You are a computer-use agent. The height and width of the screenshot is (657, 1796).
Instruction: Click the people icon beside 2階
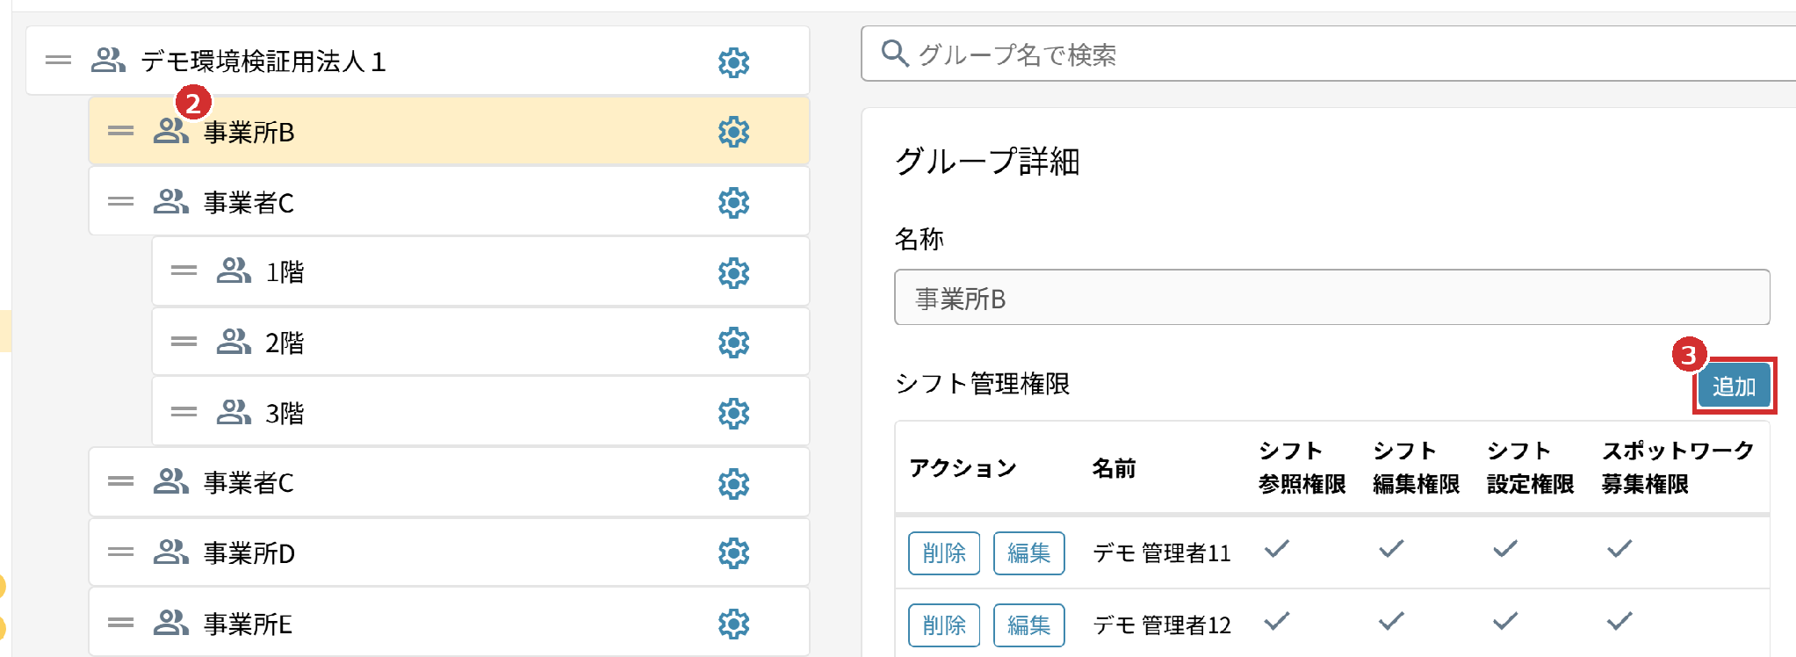[x=234, y=341]
